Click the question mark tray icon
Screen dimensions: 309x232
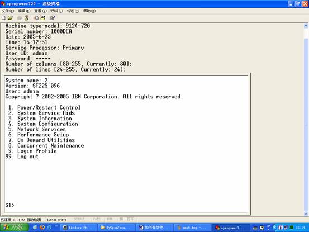click(x=262, y=228)
